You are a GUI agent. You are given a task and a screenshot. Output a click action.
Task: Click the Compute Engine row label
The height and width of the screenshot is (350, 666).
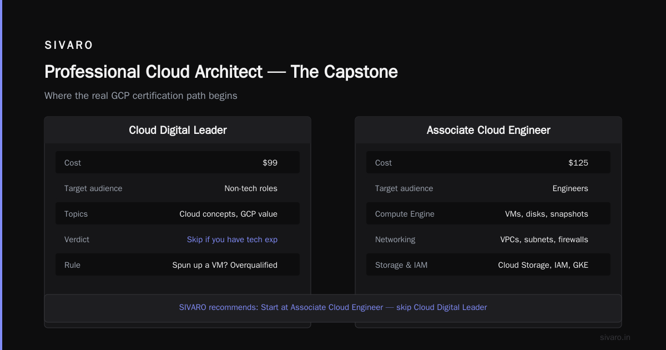click(x=405, y=214)
